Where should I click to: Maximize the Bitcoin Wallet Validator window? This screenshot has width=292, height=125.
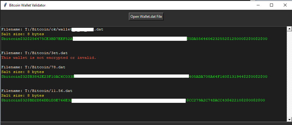pyautogui.click(x=271, y=5)
